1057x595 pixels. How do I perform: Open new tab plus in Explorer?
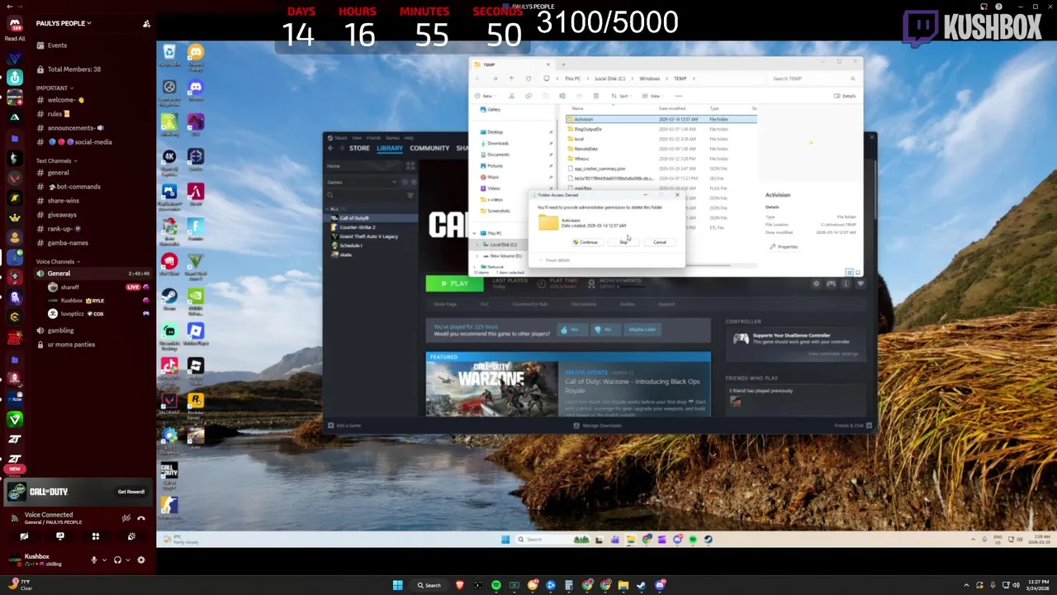(564, 64)
